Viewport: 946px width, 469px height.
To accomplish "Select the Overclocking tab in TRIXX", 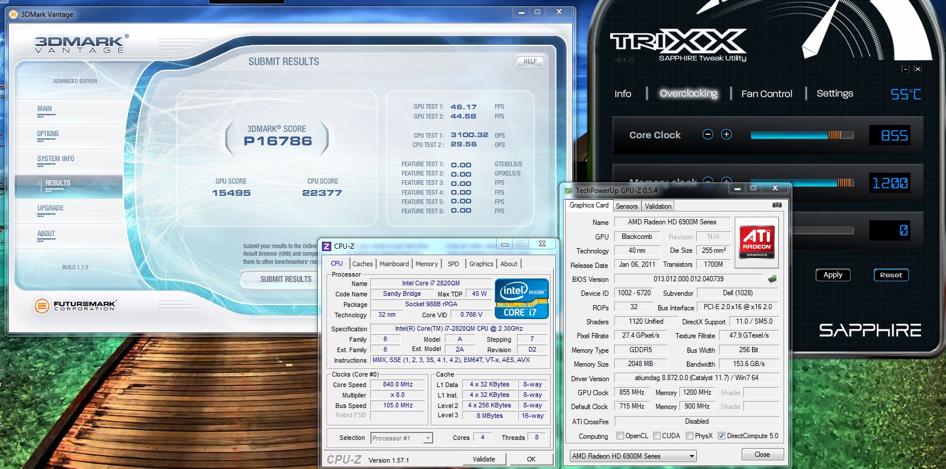I will tap(688, 94).
